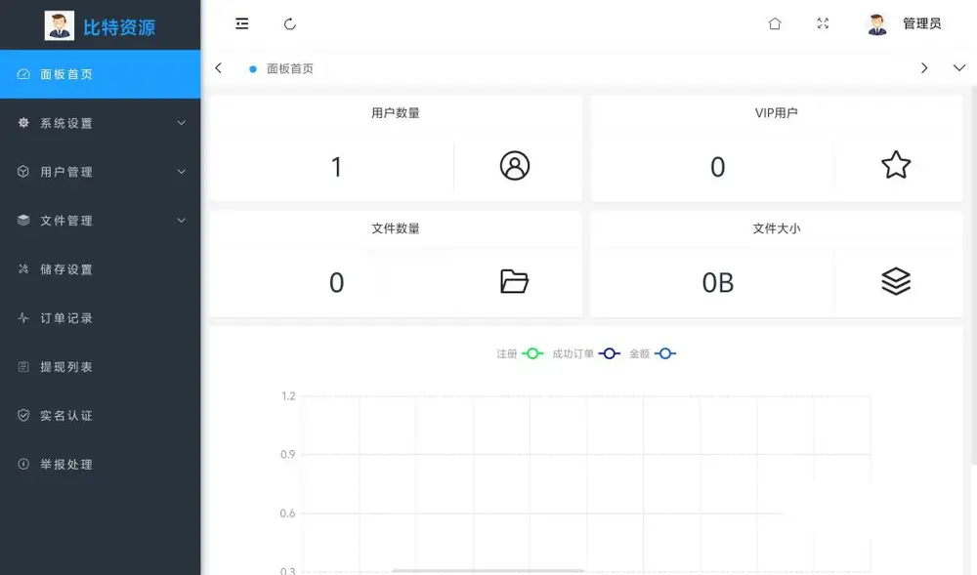The height and width of the screenshot is (575, 977).
Task: Click the 储存设置 tools icon
Action: coord(23,268)
